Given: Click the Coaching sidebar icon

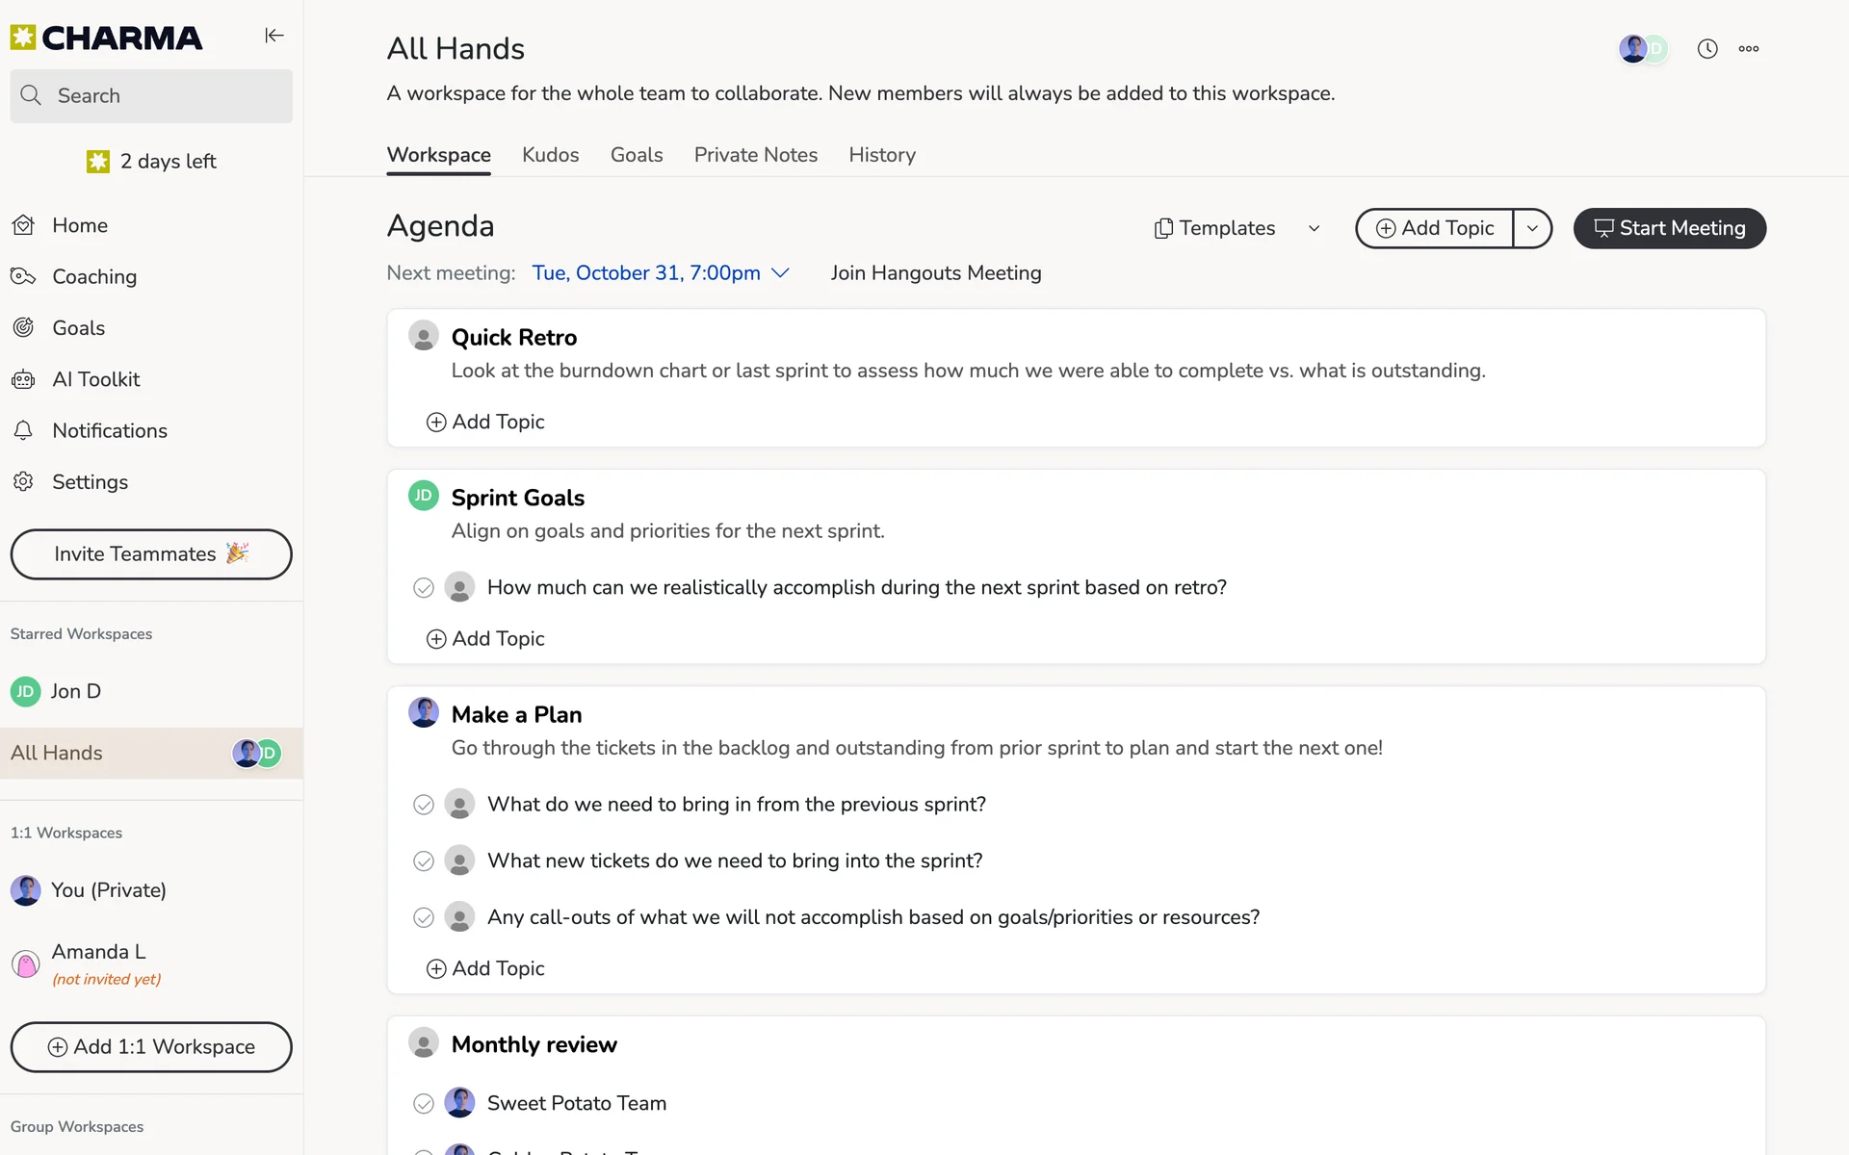Looking at the screenshot, I should coord(23,277).
